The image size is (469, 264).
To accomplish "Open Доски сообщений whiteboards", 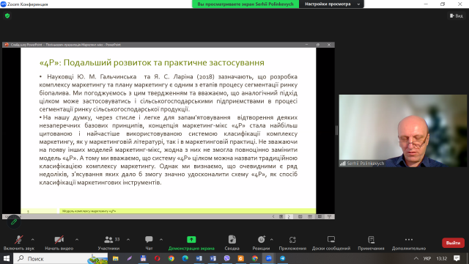I will coord(331,243).
